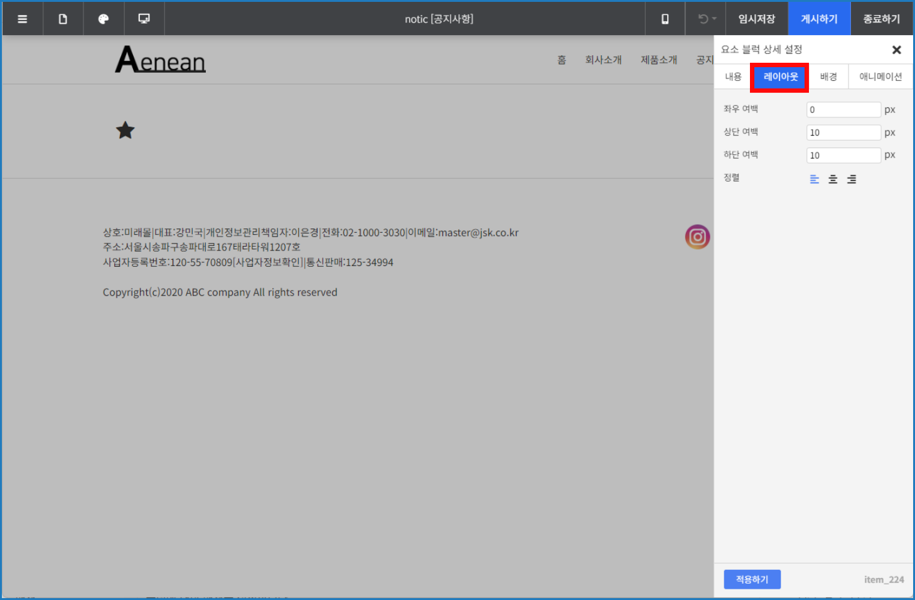The width and height of the screenshot is (915, 600).
Task: Open the 애니메이션 tab
Action: [x=880, y=77]
